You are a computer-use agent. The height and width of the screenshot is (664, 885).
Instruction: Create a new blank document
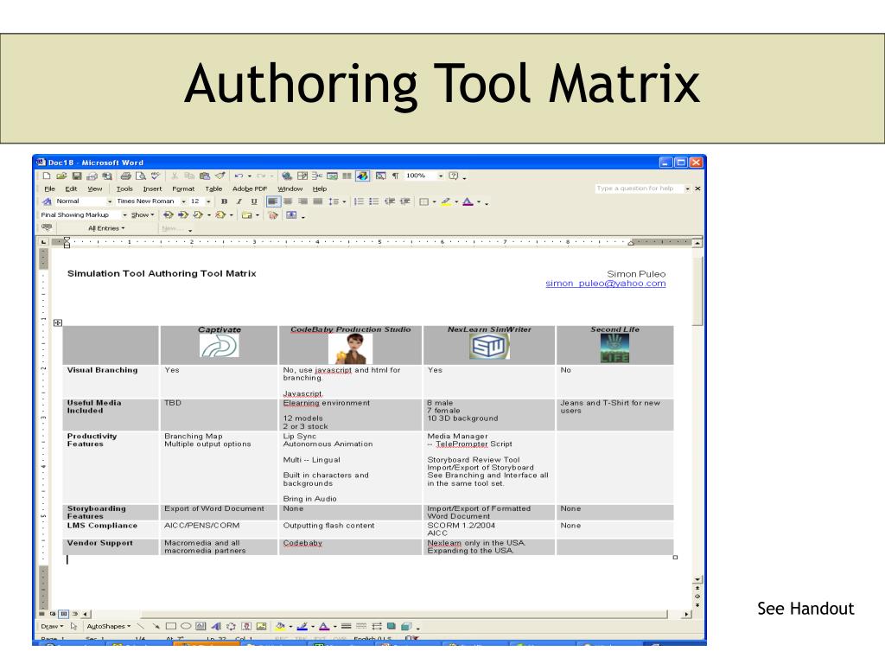[47, 176]
